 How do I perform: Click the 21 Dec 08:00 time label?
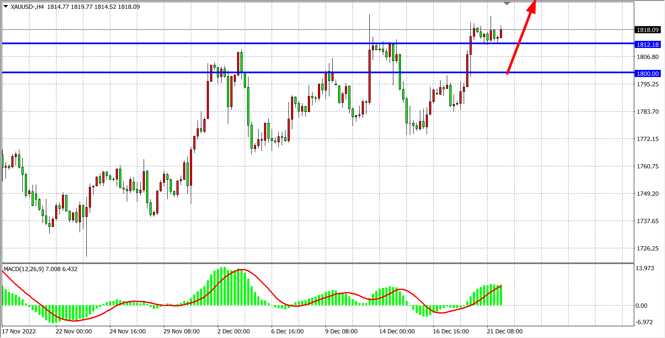(505, 331)
